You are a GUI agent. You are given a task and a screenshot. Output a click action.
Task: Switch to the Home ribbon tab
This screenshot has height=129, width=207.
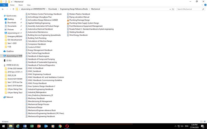[12, 5]
